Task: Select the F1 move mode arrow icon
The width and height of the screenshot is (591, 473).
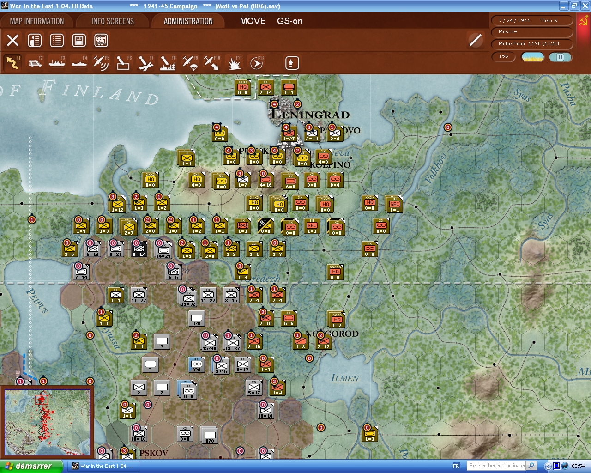Action: click(x=13, y=63)
